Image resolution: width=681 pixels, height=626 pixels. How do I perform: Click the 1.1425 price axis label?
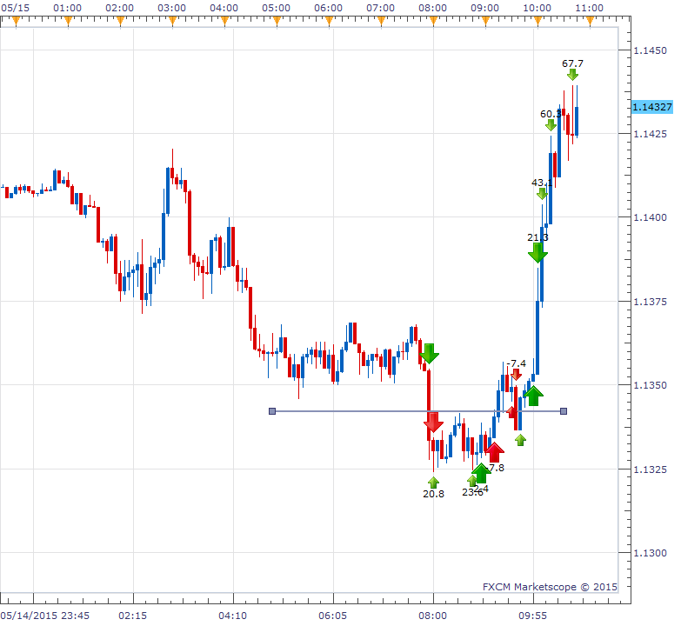click(x=651, y=134)
